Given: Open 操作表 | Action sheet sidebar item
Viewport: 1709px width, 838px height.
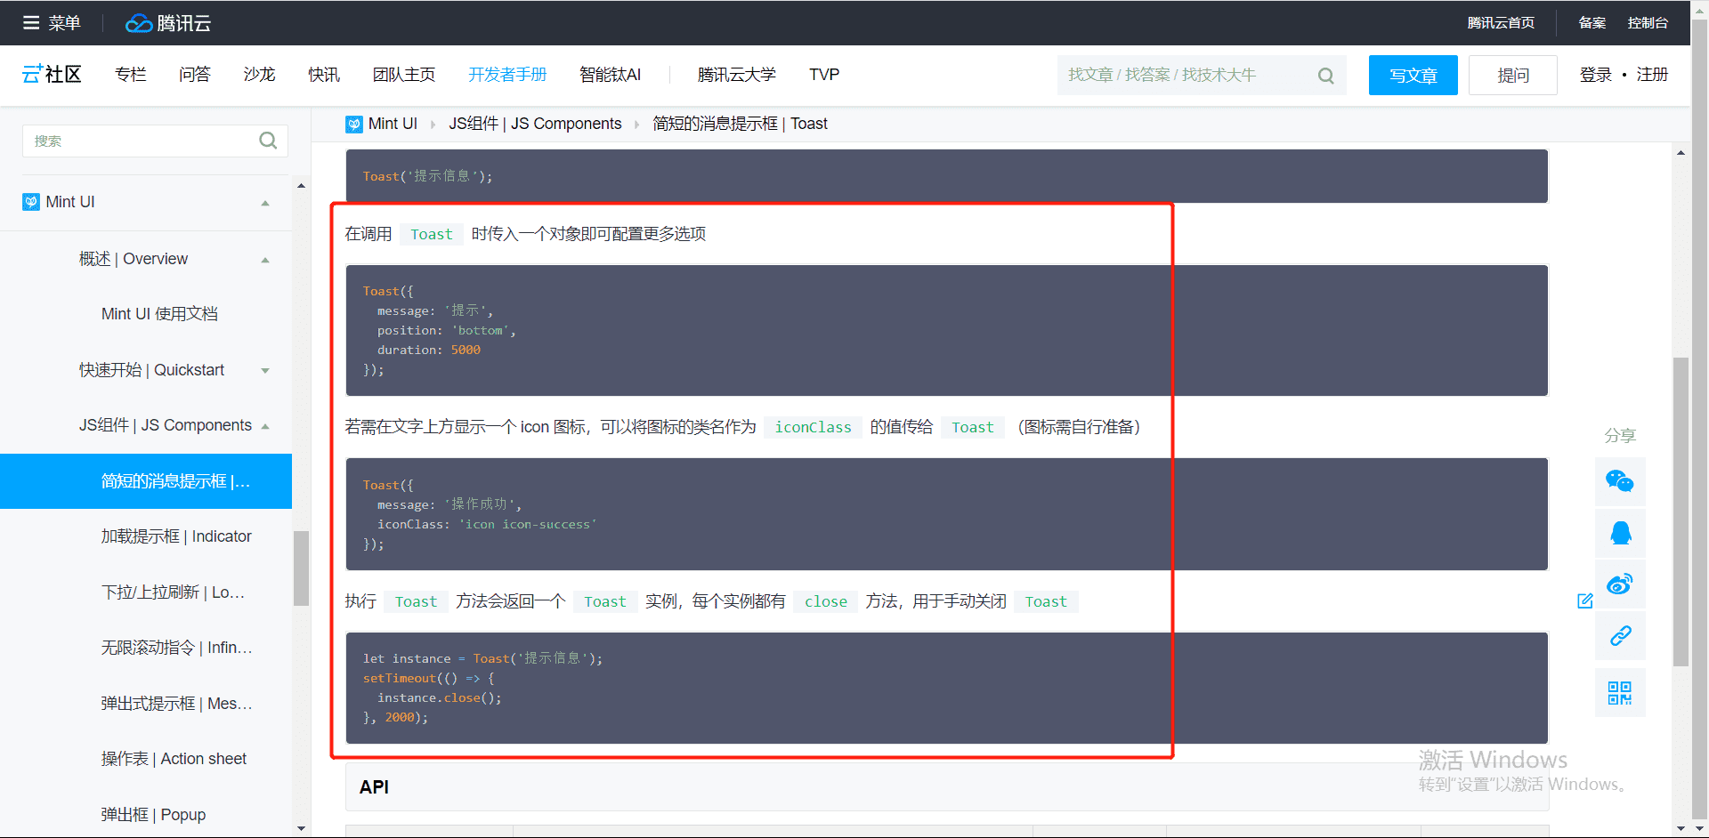Looking at the screenshot, I should (x=174, y=759).
